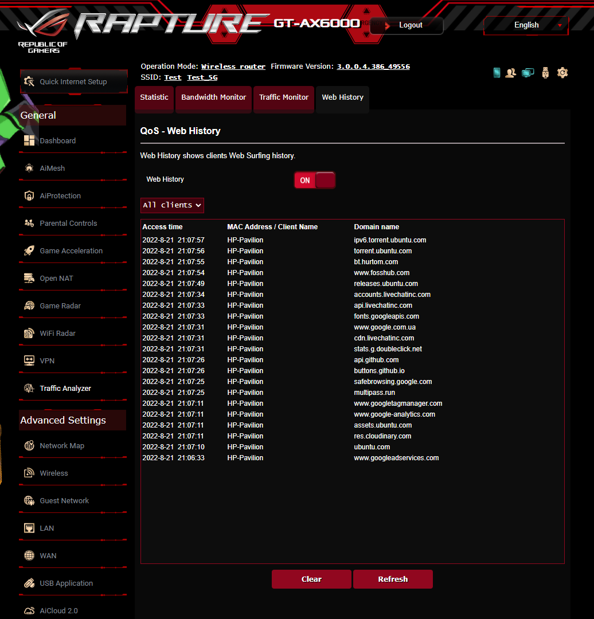The image size is (594, 619).
Task: Open the English language dropdown
Action: [526, 25]
